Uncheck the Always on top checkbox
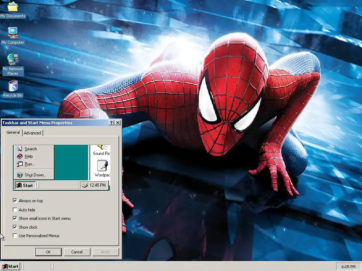The height and width of the screenshot is (271, 362). [15, 201]
